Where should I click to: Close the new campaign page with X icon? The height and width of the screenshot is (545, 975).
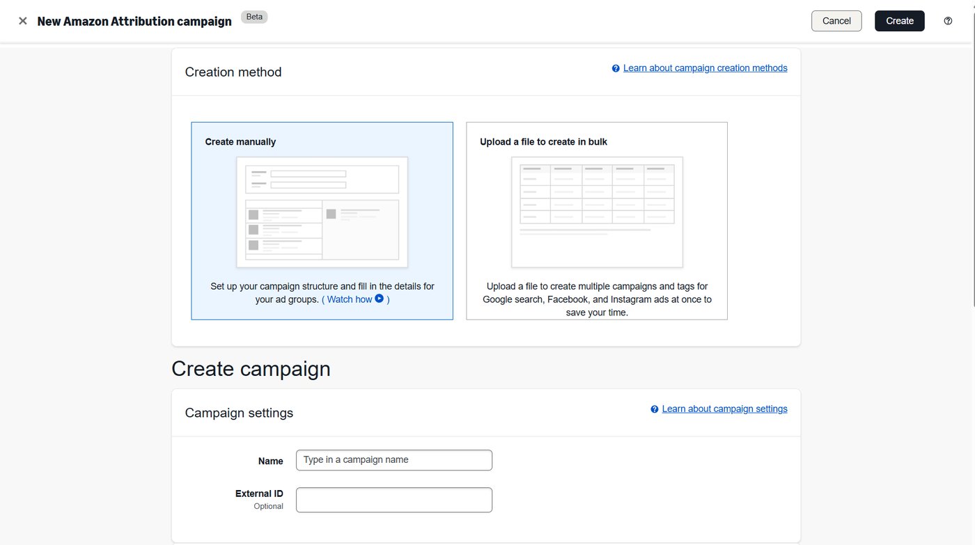[23, 21]
